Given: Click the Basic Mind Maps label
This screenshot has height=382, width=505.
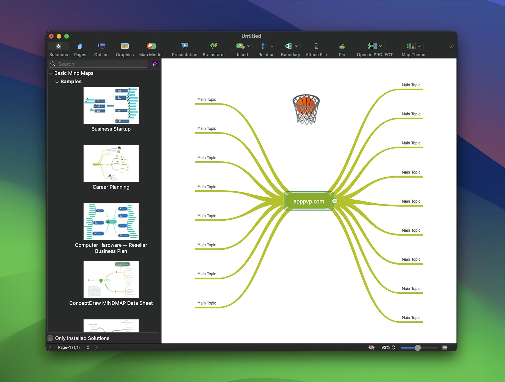Looking at the screenshot, I should tap(74, 73).
